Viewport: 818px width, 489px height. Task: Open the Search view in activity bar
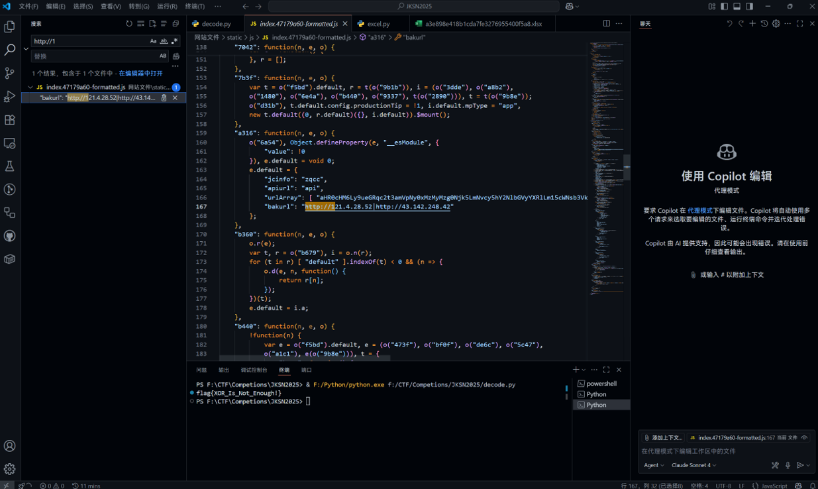[10, 50]
